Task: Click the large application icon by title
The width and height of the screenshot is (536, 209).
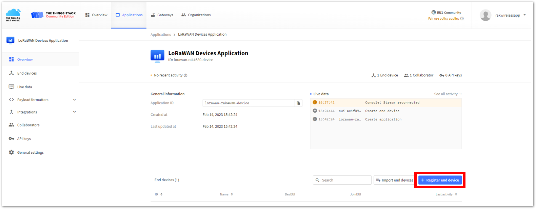Action: pyautogui.click(x=157, y=56)
